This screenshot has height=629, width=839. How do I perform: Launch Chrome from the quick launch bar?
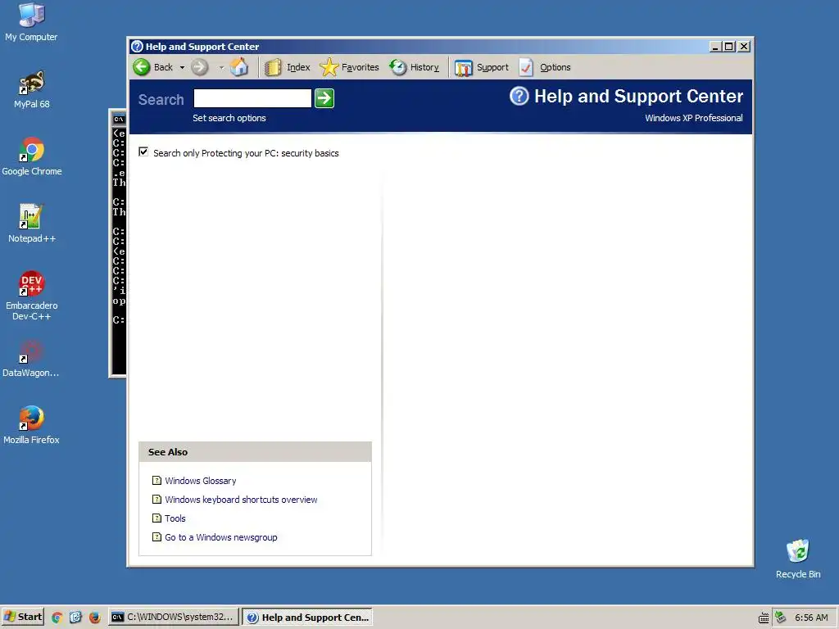57,618
